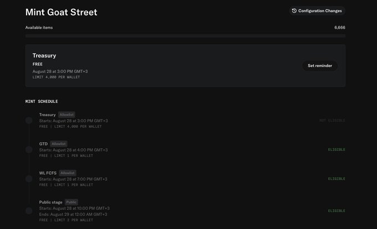
Task: Click the ELIGIBLE status for Public stage
Action: pos(337,211)
